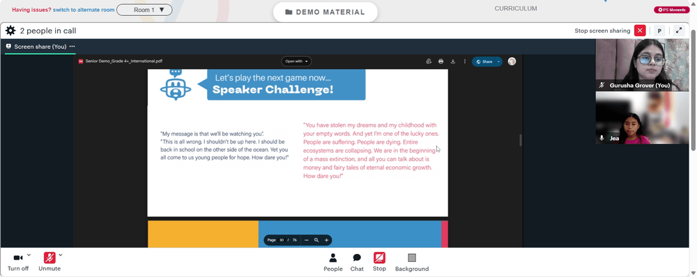Unmute the microphone
This screenshot has width=697, height=277.
pyautogui.click(x=49, y=262)
